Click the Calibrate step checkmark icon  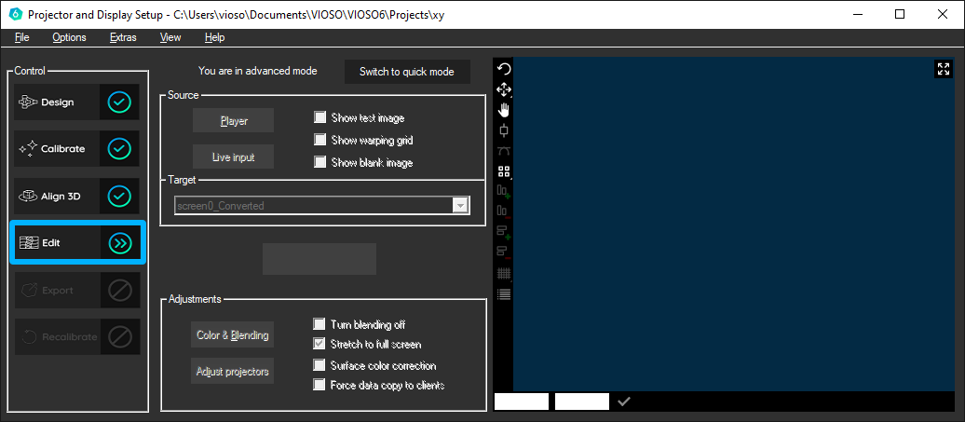119,148
